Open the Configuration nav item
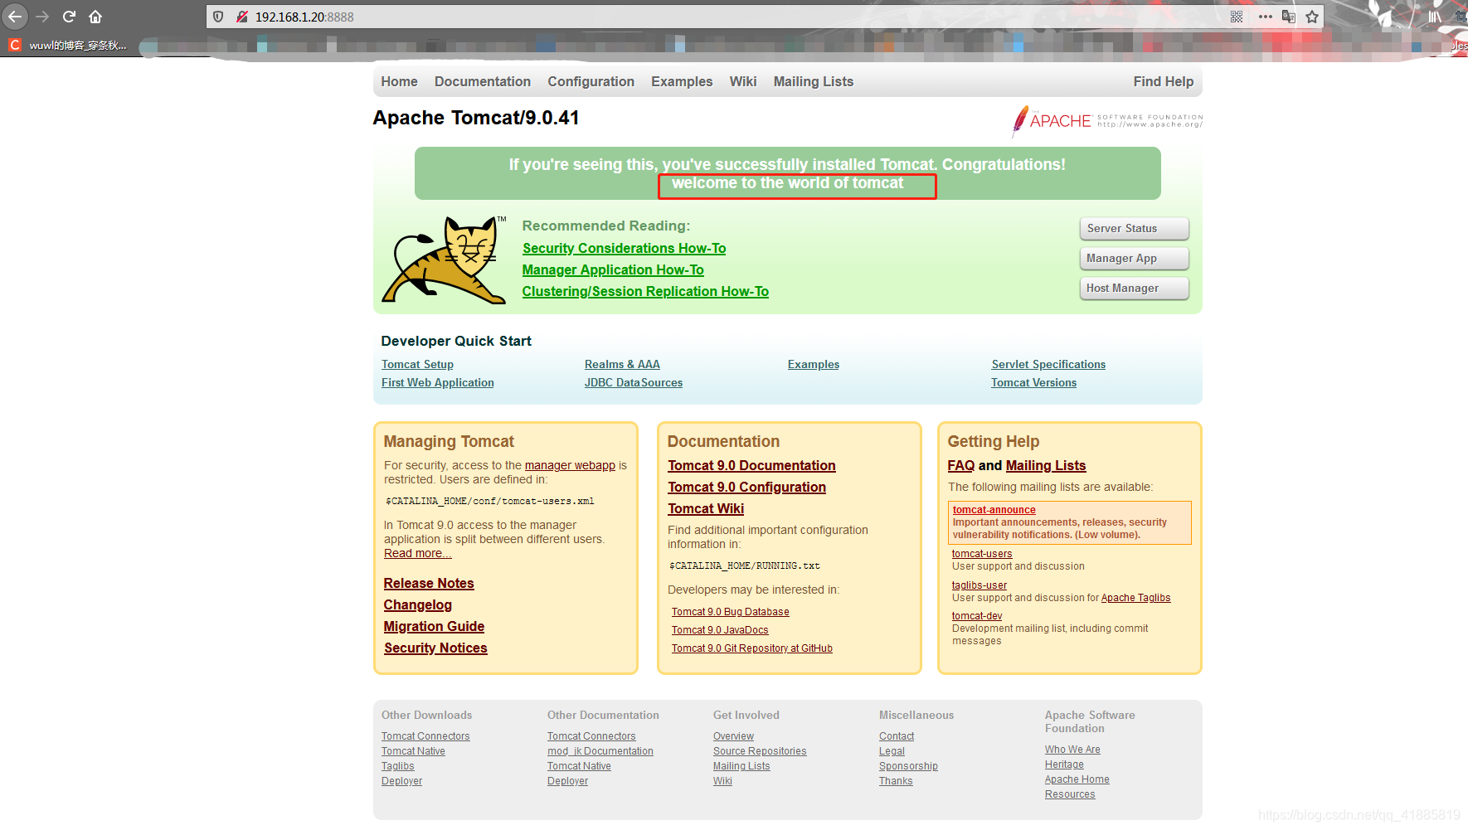Screen dimensions: 1468x830 [591, 81]
